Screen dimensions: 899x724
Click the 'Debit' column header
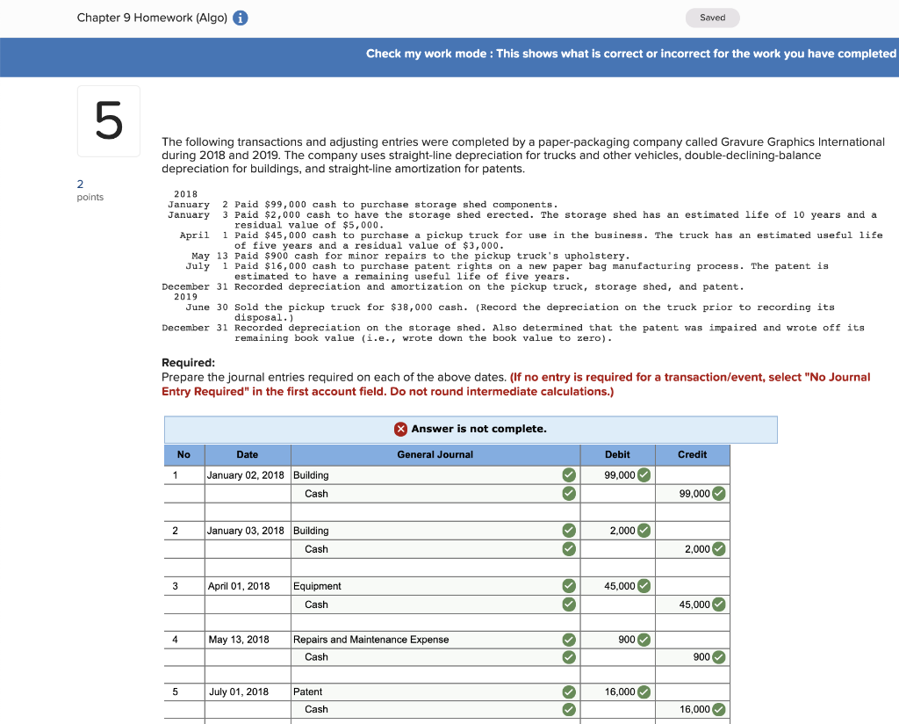click(617, 454)
